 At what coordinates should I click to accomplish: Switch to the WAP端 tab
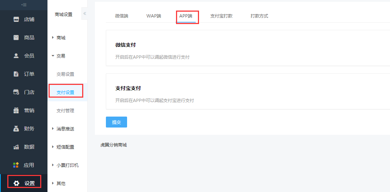pyautogui.click(x=154, y=16)
